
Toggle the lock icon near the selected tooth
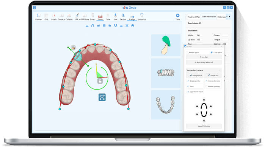click(x=73, y=48)
